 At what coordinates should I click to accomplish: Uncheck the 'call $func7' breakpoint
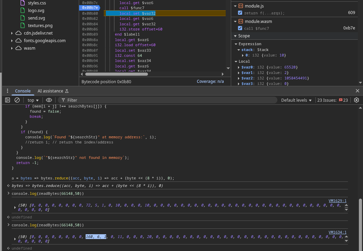(x=240, y=28)
